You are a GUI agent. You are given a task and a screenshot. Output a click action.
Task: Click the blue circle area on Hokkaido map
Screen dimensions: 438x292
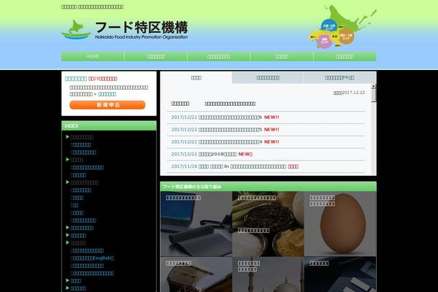coord(328,26)
